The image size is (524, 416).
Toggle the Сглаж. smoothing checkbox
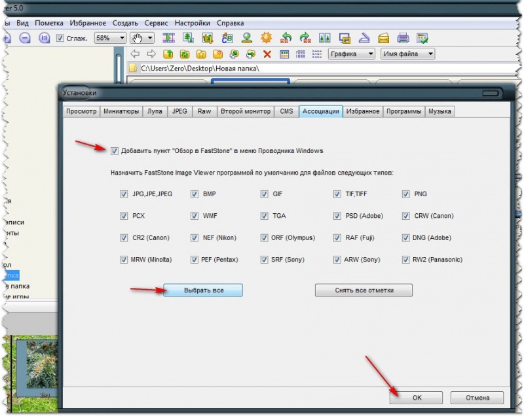click(60, 38)
